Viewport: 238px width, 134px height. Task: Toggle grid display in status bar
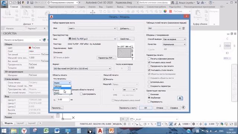125,124
